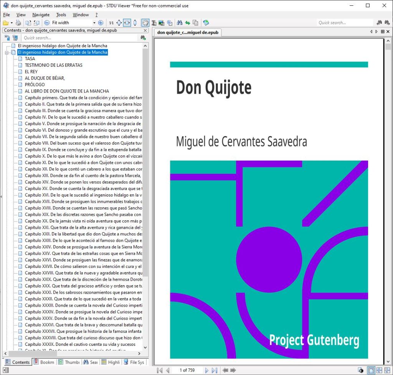This screenshot has height=375, width=393.
Task: Open the Fit width zoom dropdown
Action: click(94, 23)
